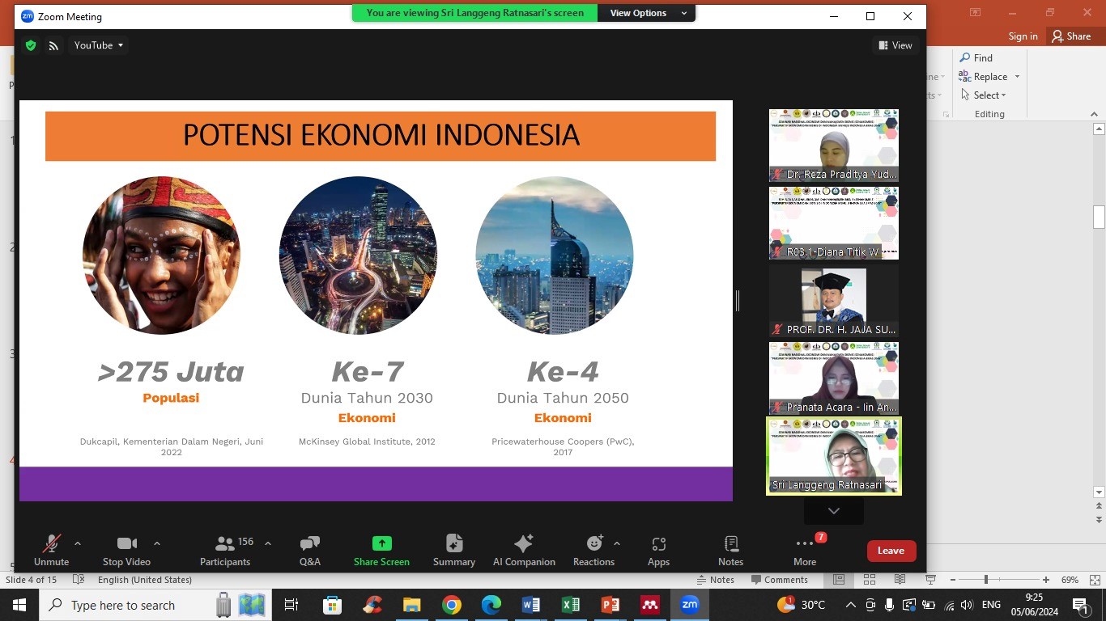
Task: Open the Select dropdown in the Editing group
Action: pyautogui.click(x=987, y=95)
